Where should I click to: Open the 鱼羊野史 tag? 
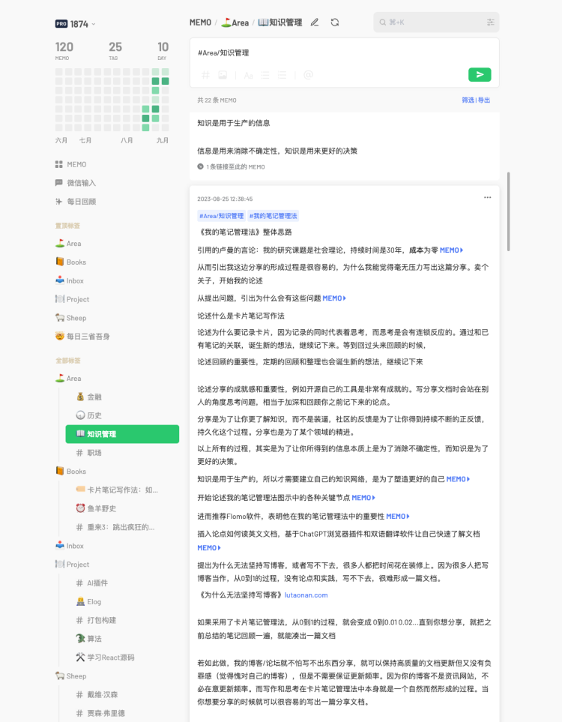96,508
